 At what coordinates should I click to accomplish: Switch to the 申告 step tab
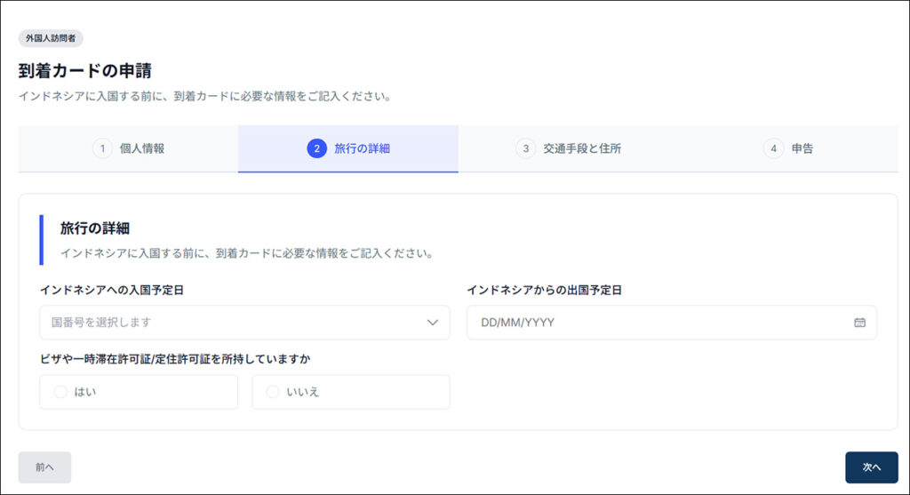788,148
